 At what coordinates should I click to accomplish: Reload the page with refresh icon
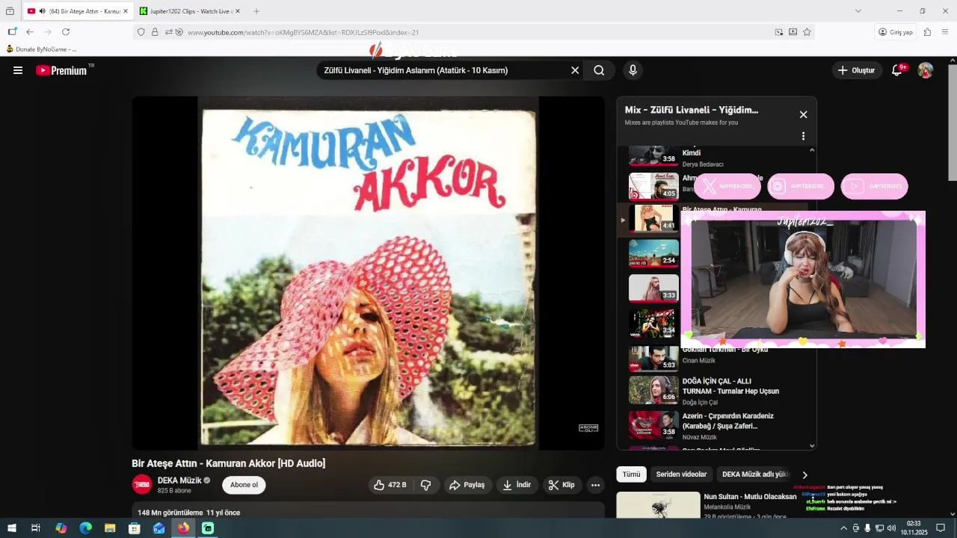[66, 32]
